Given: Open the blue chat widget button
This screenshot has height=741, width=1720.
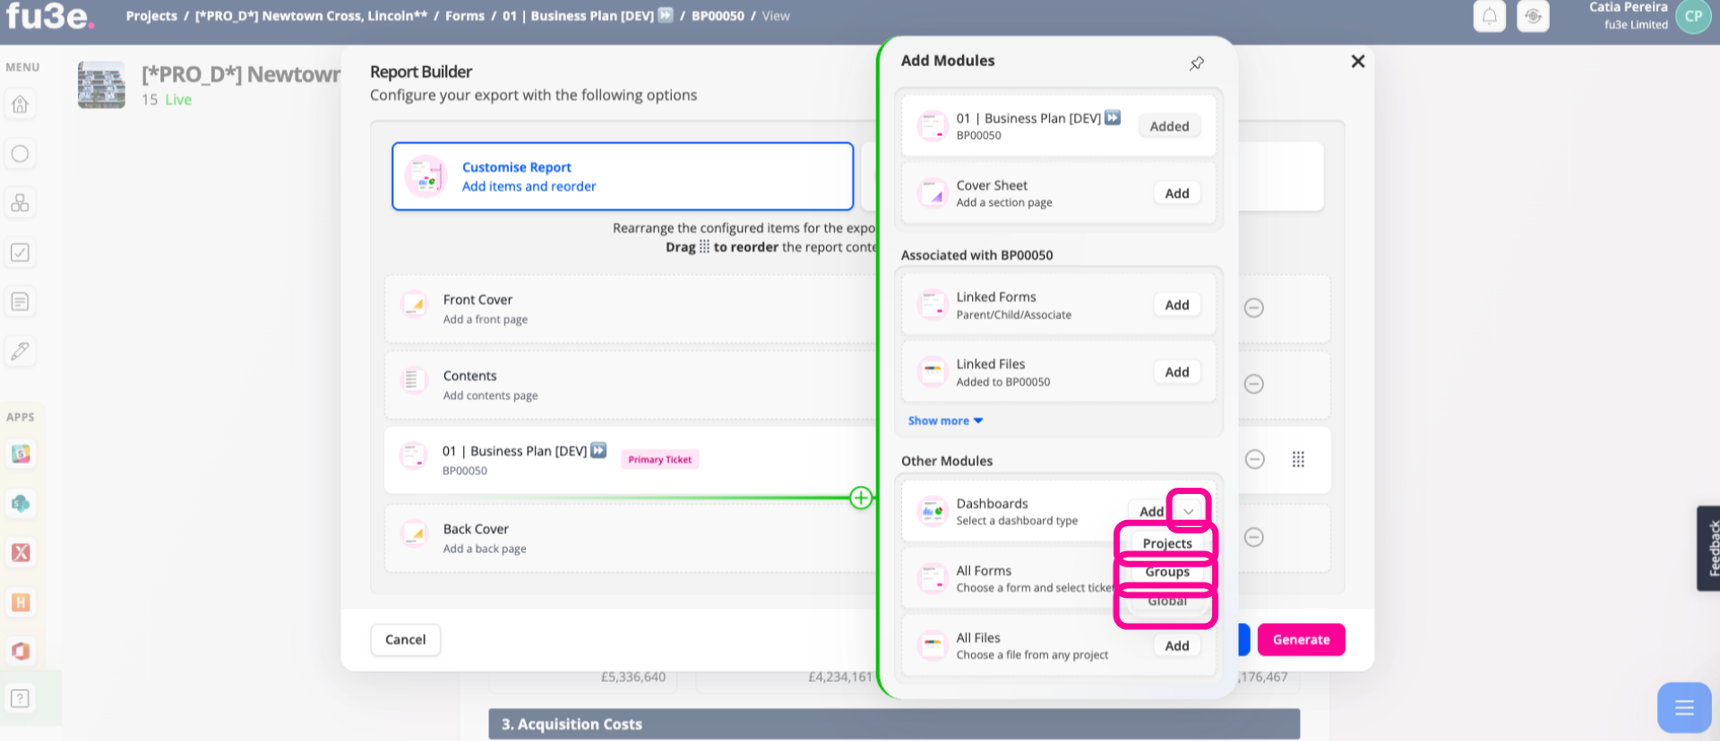Looking at the screenshot, I should click(1684, 708).
